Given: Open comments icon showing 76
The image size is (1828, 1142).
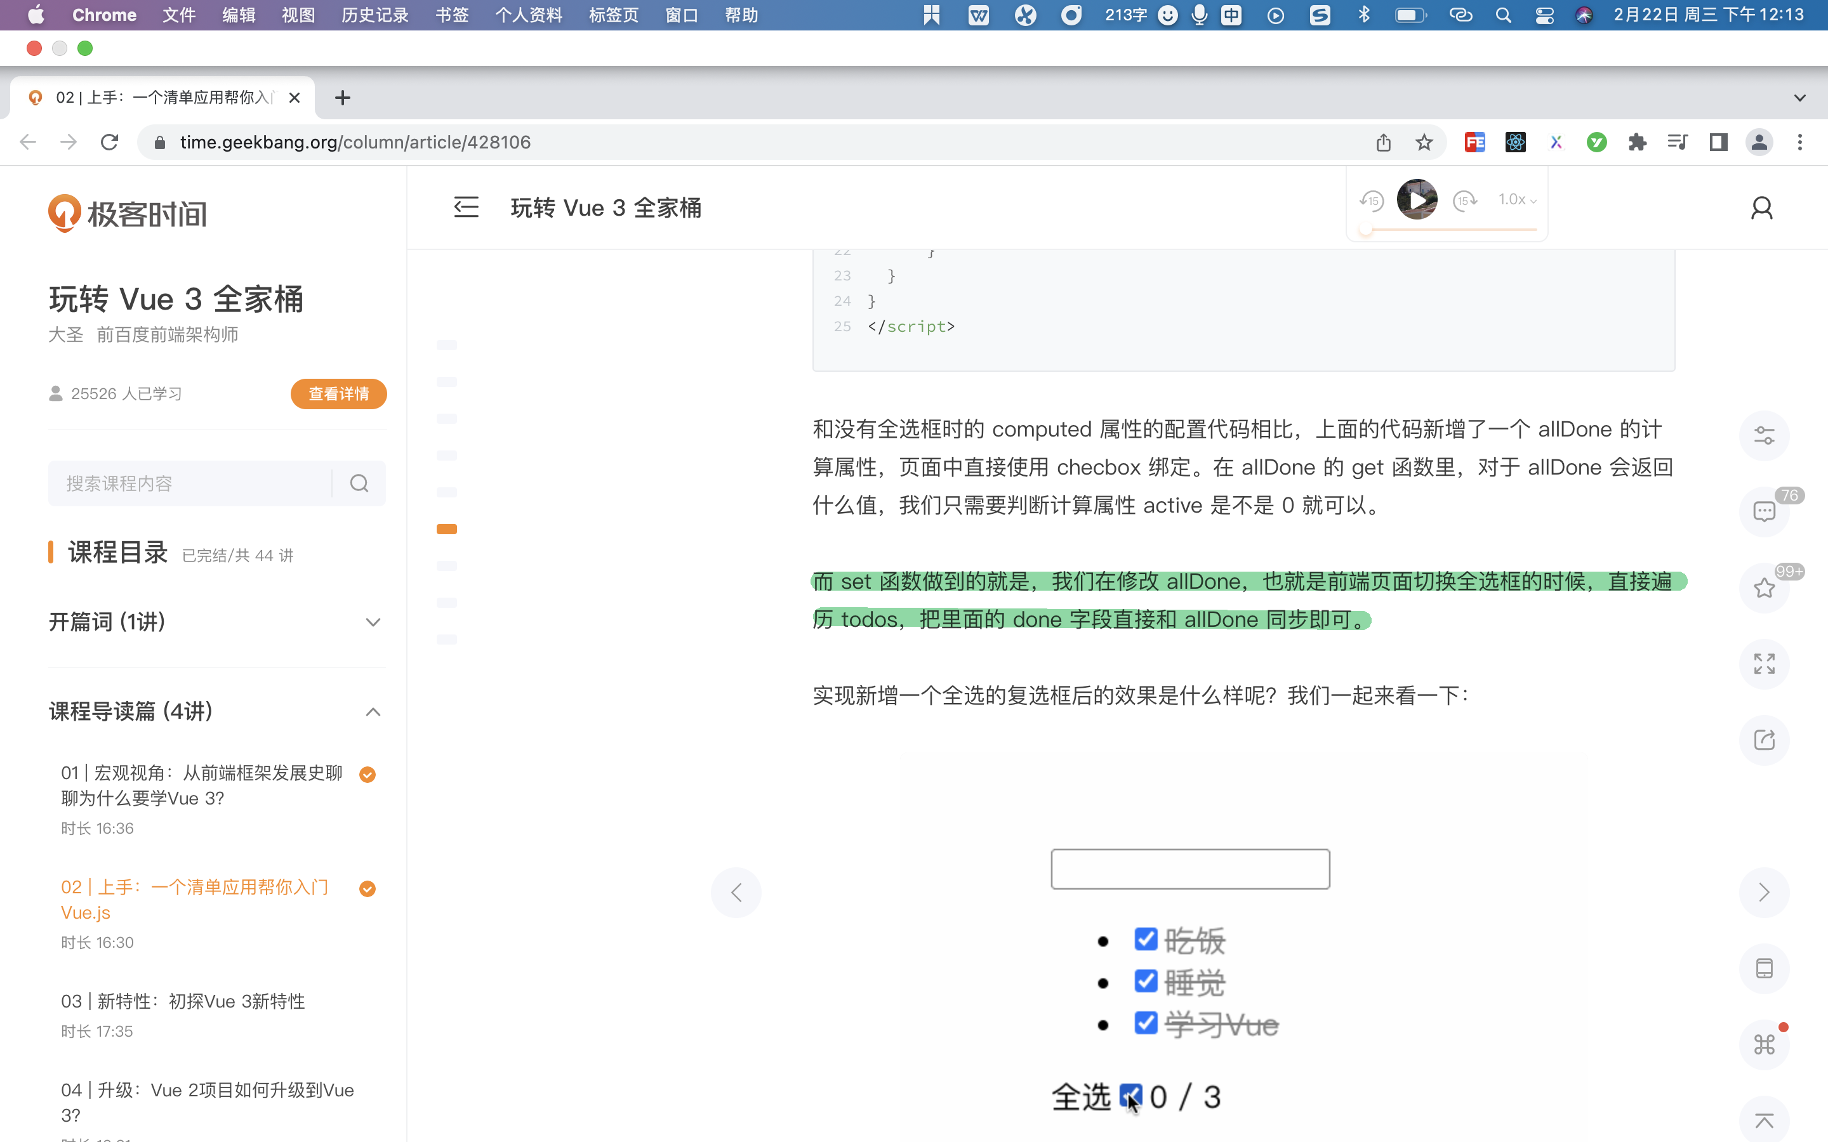Looking at the screenshot, I should 1764,512.
